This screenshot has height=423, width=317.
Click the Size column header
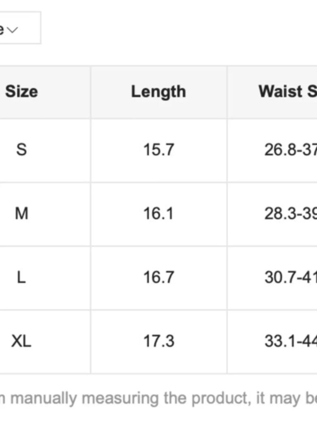click(21, 91)
